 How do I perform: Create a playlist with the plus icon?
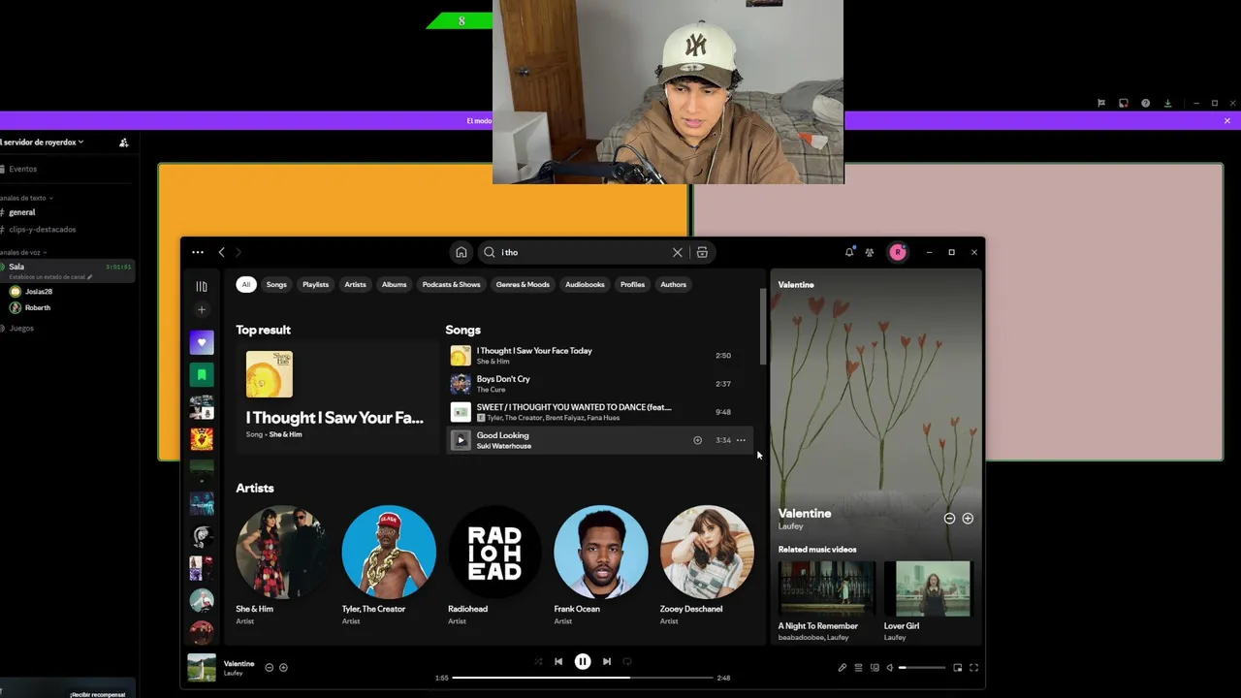202,310
